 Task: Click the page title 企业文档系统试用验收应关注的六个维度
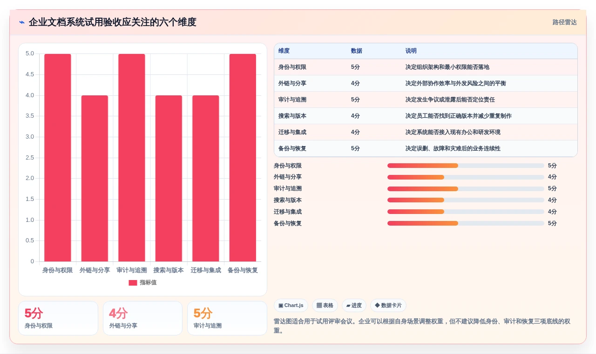pyautogui.click(x=113, y=22)
